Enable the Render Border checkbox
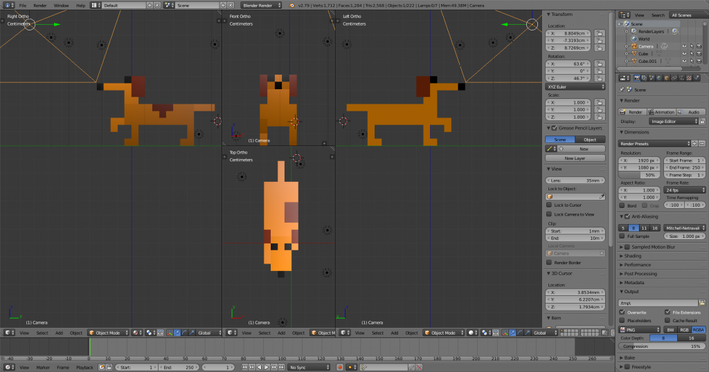Image resolution: width=709 pixels, height=372 pixels. tap(549, 263)
